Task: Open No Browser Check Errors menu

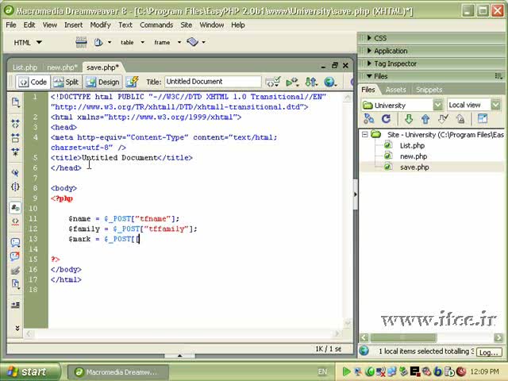Action: (292, 82)
